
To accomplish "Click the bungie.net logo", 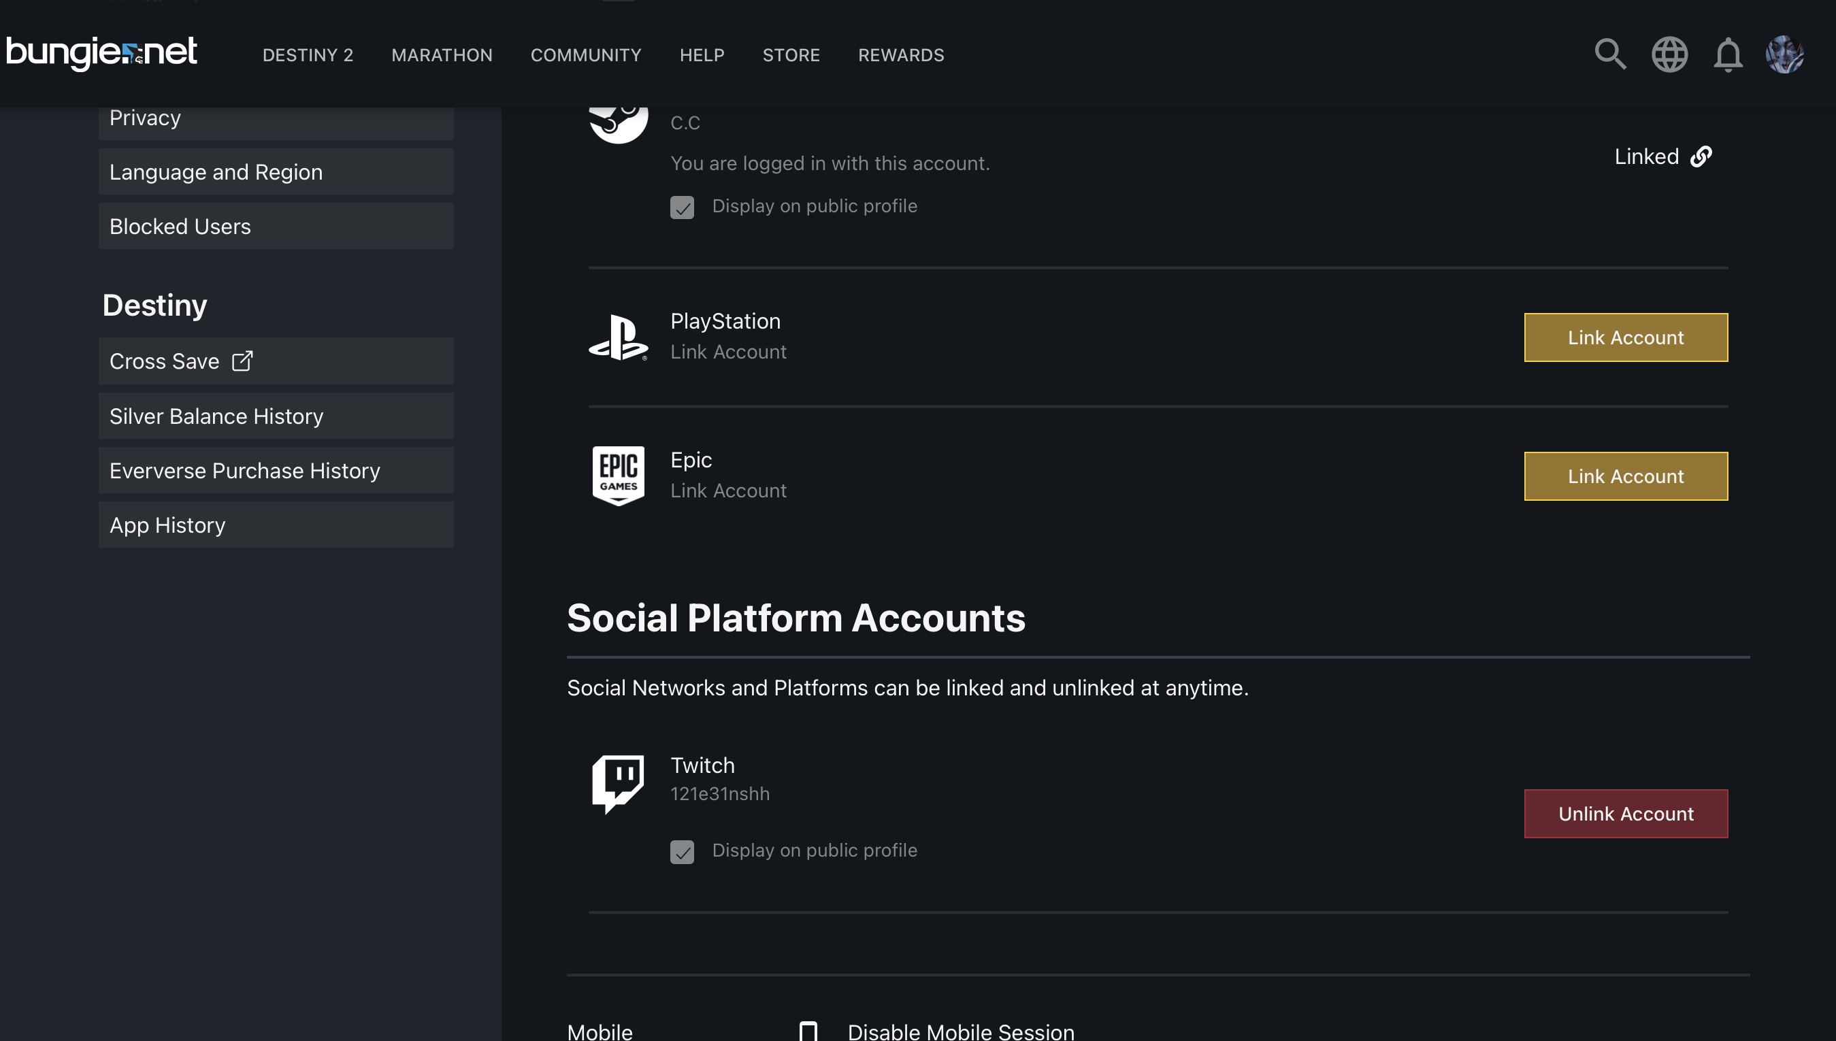I will click(101, 53).
